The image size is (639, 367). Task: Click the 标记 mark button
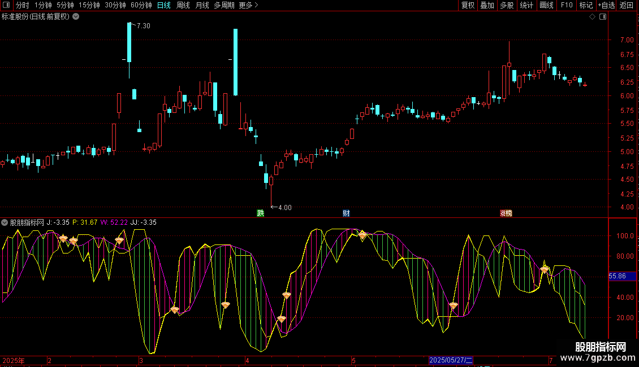click(586, 5)
